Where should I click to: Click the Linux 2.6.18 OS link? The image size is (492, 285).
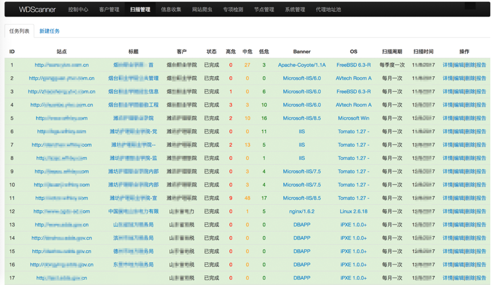(354, 211)
